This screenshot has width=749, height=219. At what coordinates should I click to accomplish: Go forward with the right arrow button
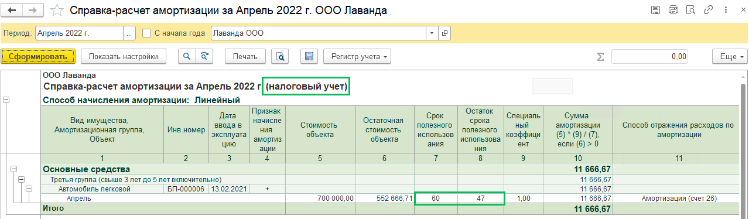[x=32, y=11]
